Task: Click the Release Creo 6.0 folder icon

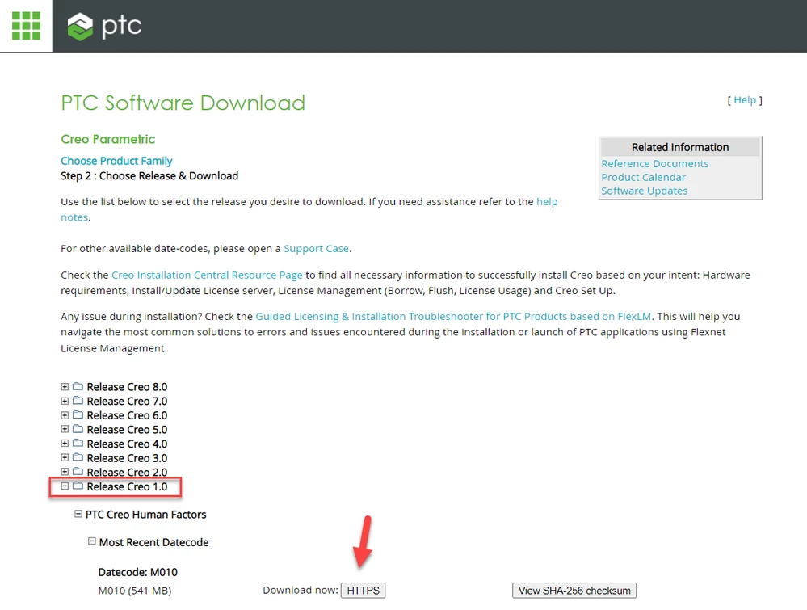Action: 78,414
